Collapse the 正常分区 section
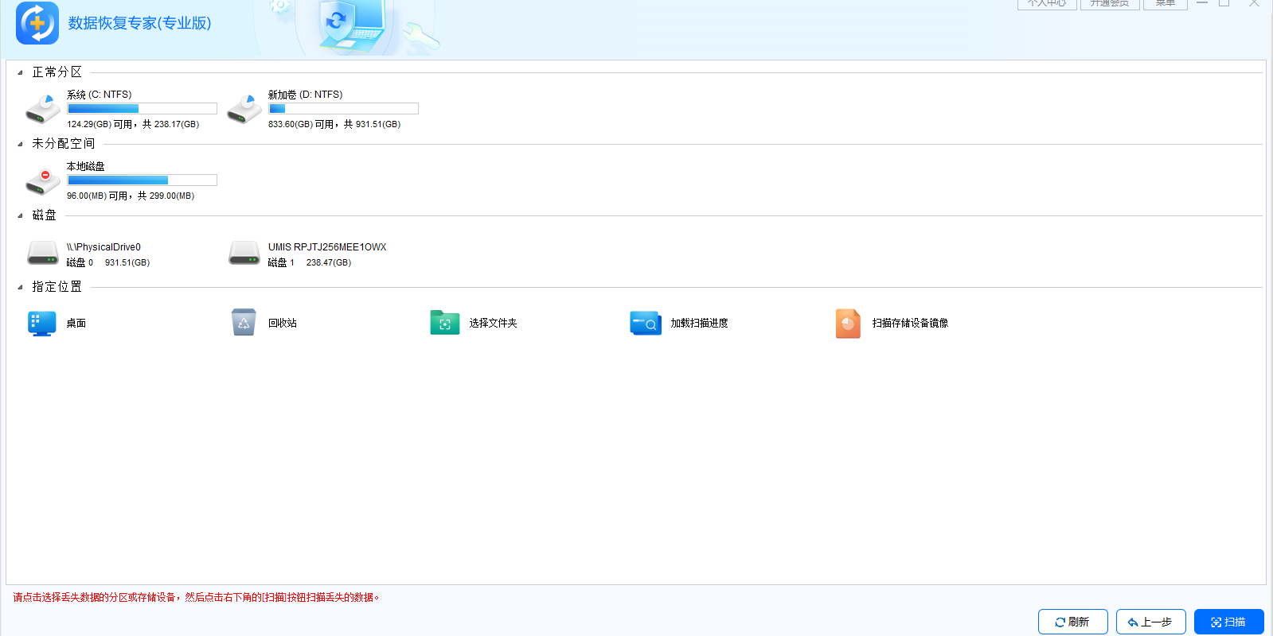Image resolution: width=1273 pixels, height=636 pixels. pos(20,72)
